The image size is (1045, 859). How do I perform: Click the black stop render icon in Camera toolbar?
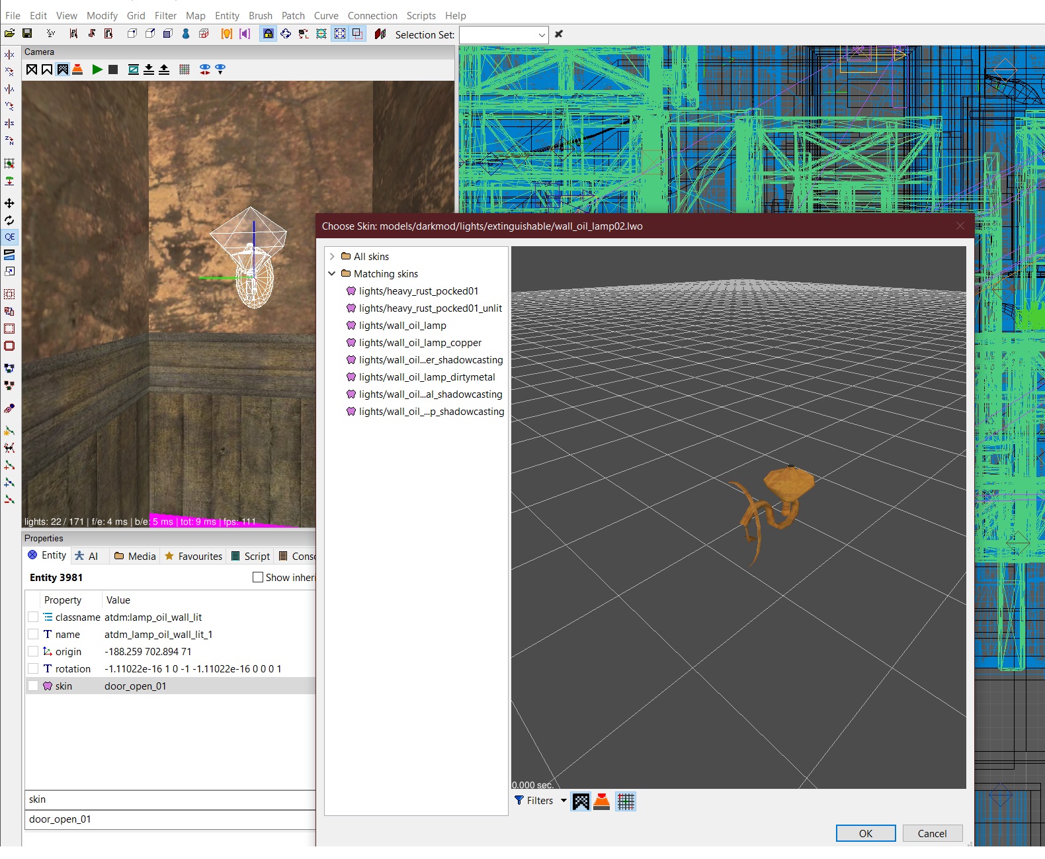tap(113, 69)
